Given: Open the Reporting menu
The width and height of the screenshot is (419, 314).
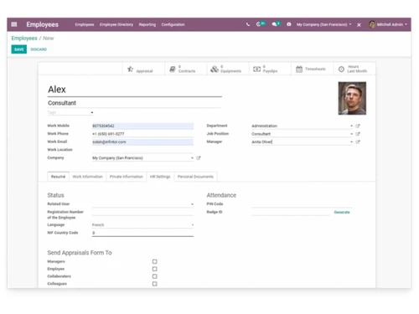Looking at the screenshot, I should click(x=147, y=24).
